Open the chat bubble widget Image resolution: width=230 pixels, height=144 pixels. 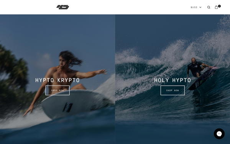[x=219, y=134]
